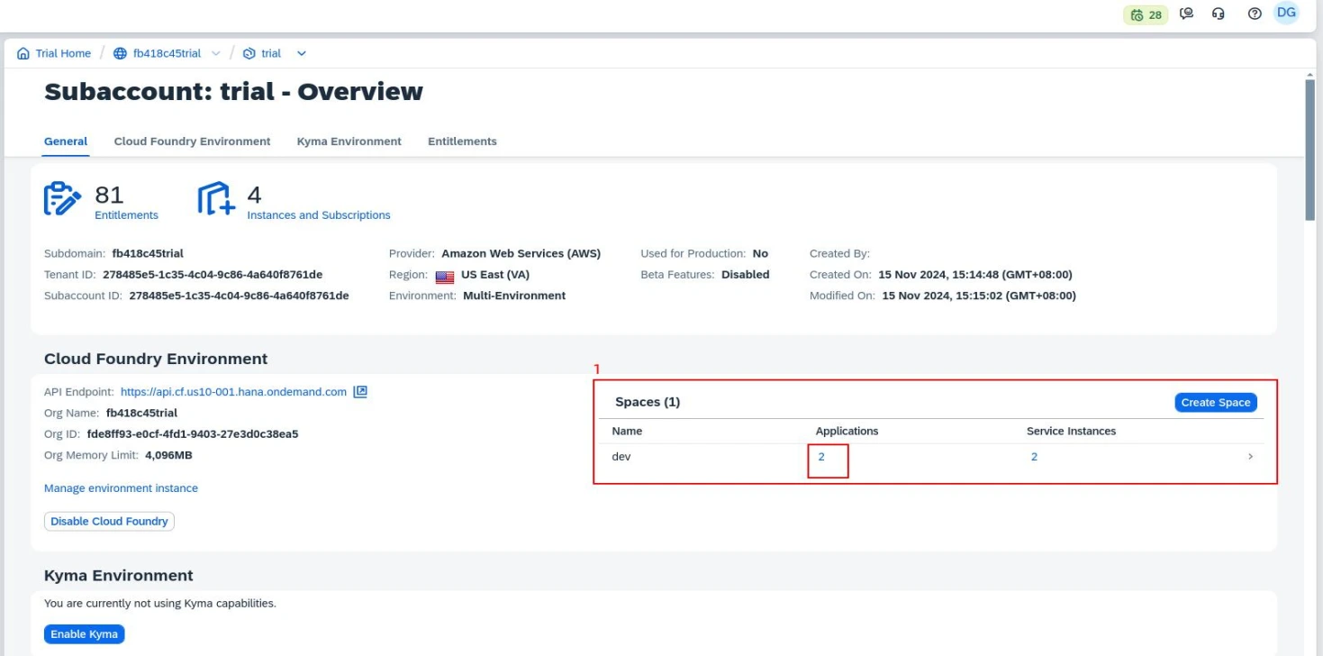
Task: Open the help question mark icon
Action: point(1255,14)
